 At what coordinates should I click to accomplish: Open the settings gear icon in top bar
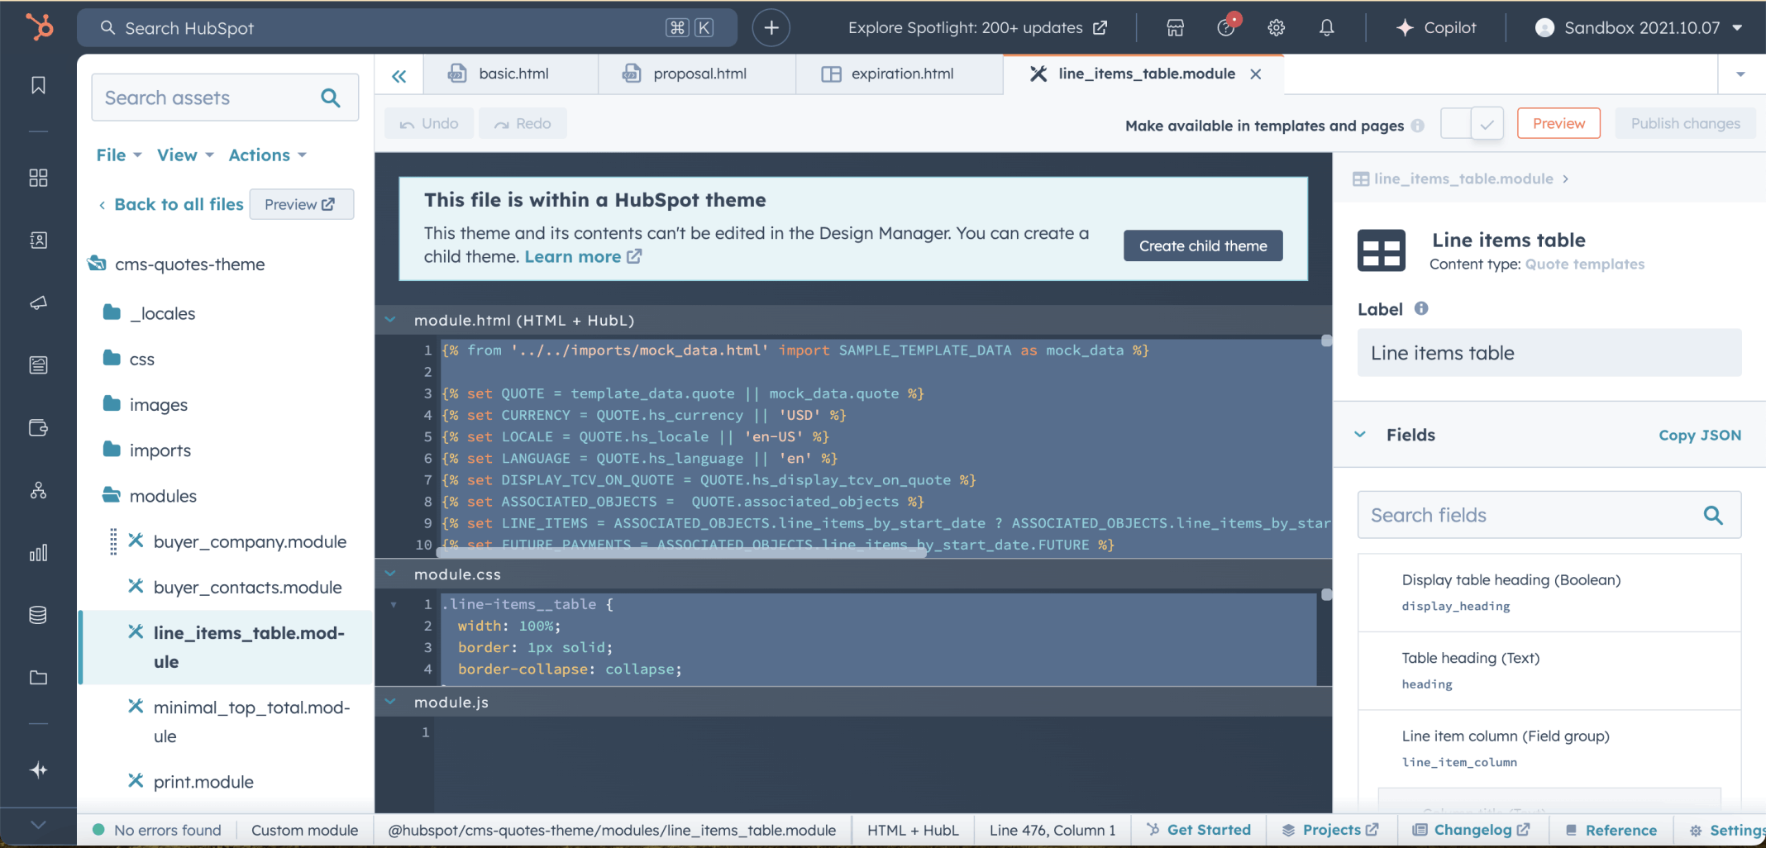1277,28
